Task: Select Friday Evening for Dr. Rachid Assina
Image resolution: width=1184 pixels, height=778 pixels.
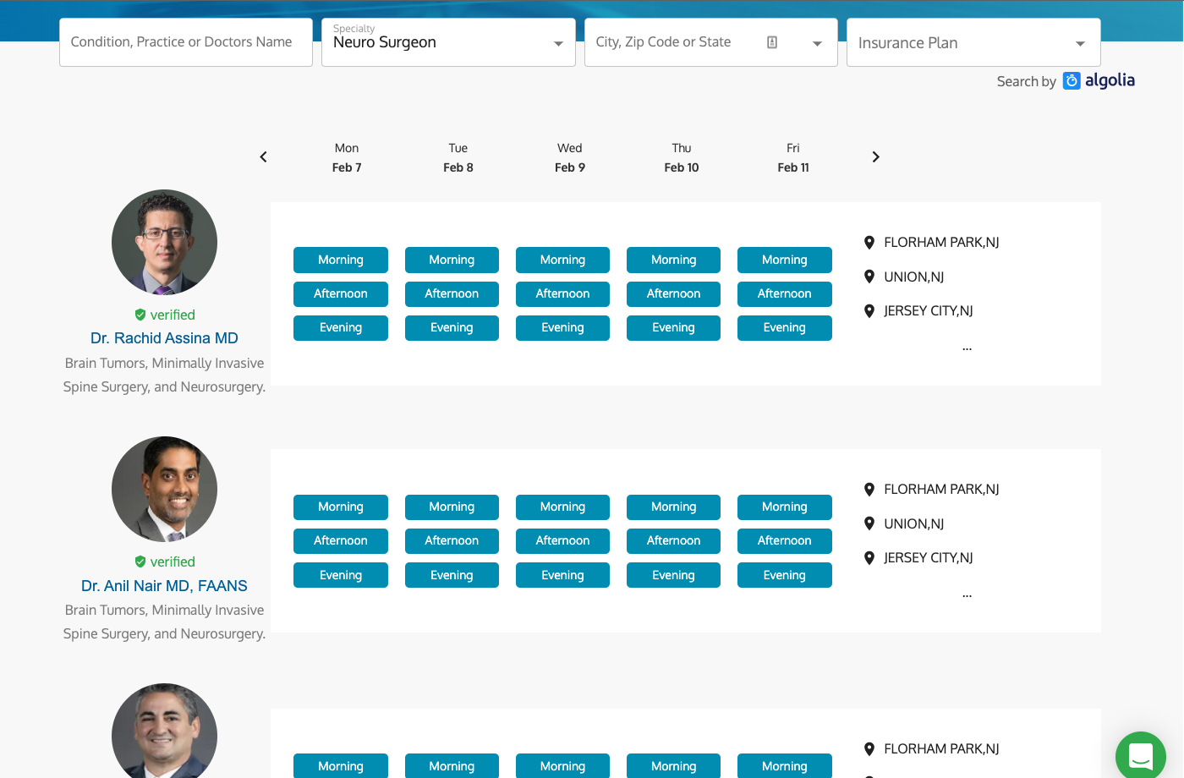Action: pyautogui.click(x=785, y=327)
